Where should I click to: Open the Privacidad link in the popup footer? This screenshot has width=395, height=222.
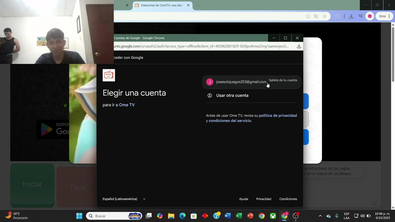click(x=264, y=199)
